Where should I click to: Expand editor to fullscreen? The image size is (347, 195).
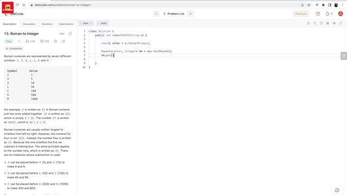tap(340, 23)
